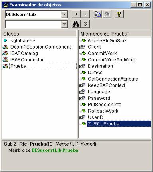Select the CommitWorkAndWait method
This screenshot has width=153, height=172.
(x=111, y=60)
